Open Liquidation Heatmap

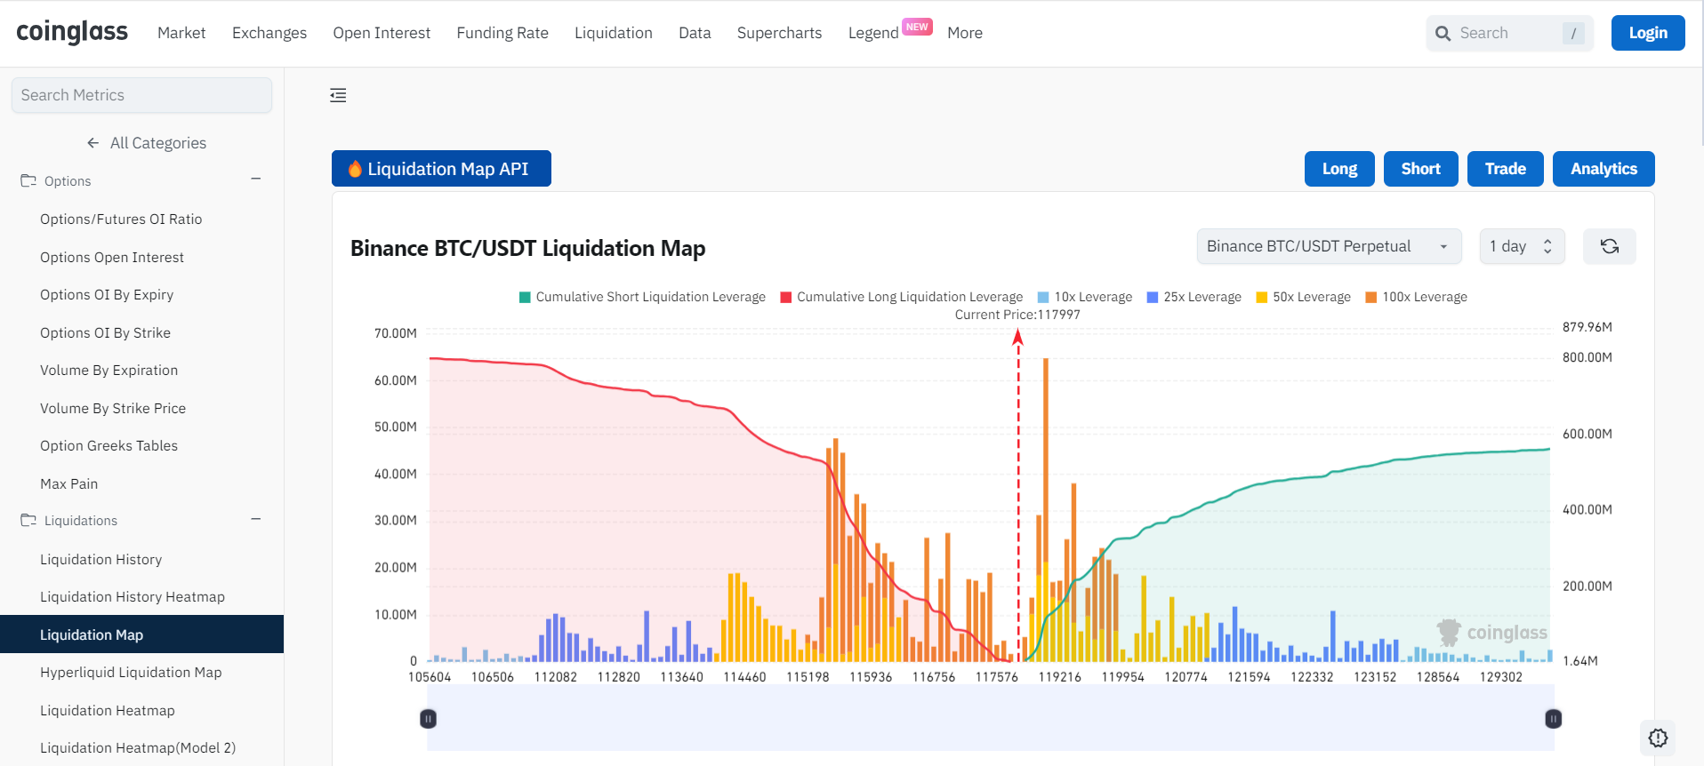tap(108, 710)
